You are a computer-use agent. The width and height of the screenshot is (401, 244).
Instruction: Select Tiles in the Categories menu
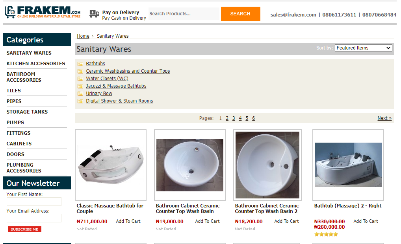14,91
